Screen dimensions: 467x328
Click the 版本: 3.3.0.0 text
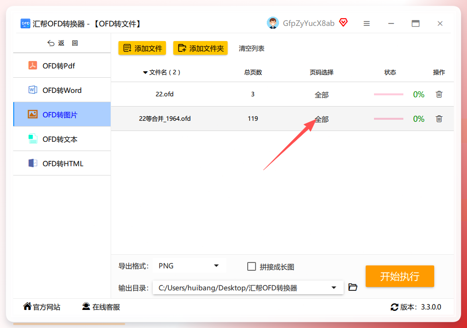[420, 307]
